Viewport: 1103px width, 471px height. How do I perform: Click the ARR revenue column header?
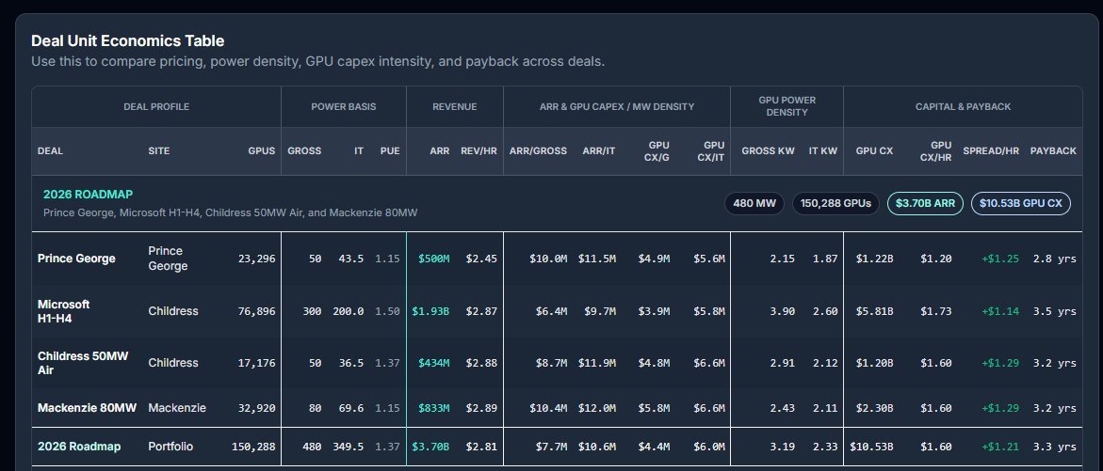(440, 151)
